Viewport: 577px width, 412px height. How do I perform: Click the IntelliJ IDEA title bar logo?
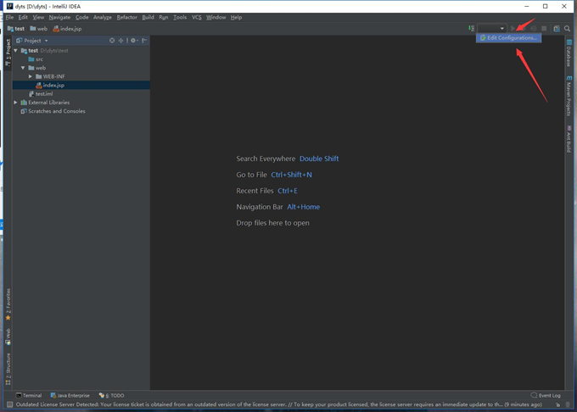(9, 6)
